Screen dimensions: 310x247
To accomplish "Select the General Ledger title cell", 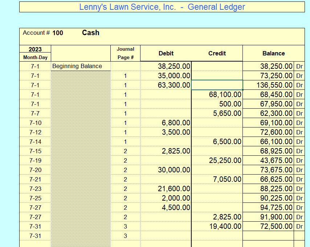I will (x=162, y=7).
